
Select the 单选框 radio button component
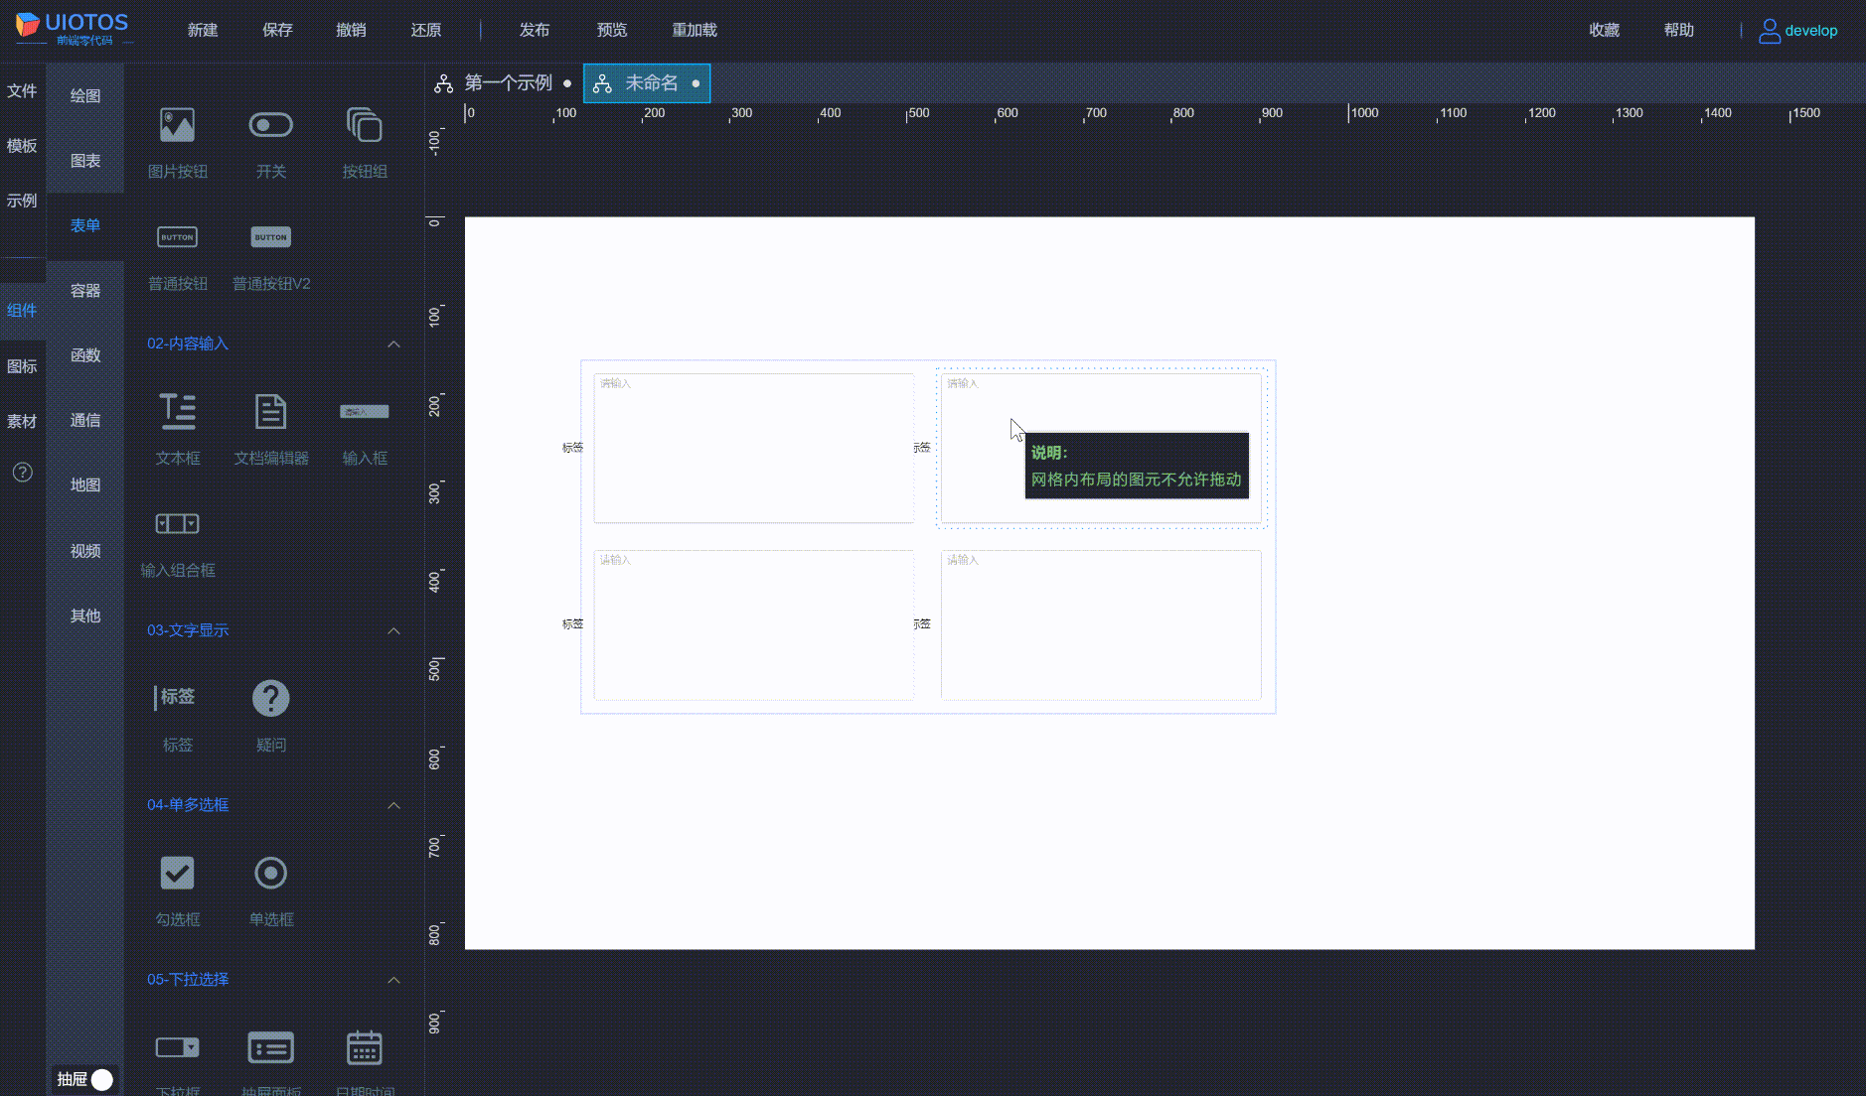(x=270, y=874)
